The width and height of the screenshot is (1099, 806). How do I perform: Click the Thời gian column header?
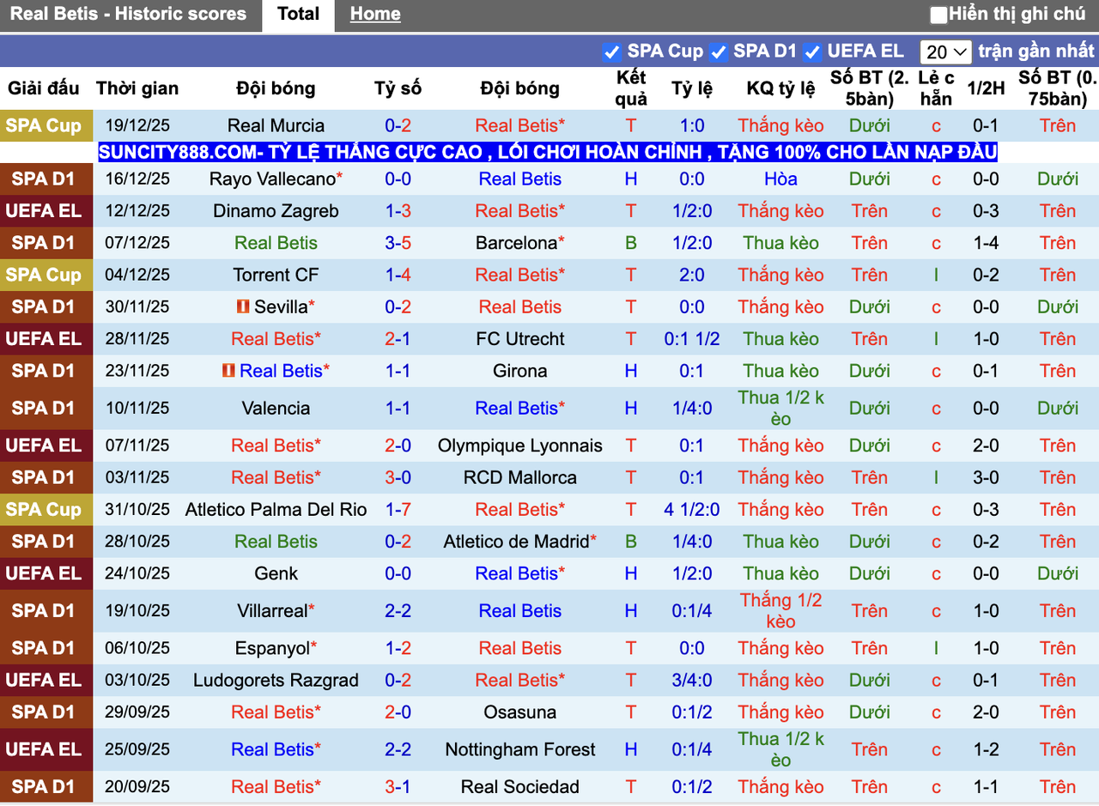(x=137, y=88)
